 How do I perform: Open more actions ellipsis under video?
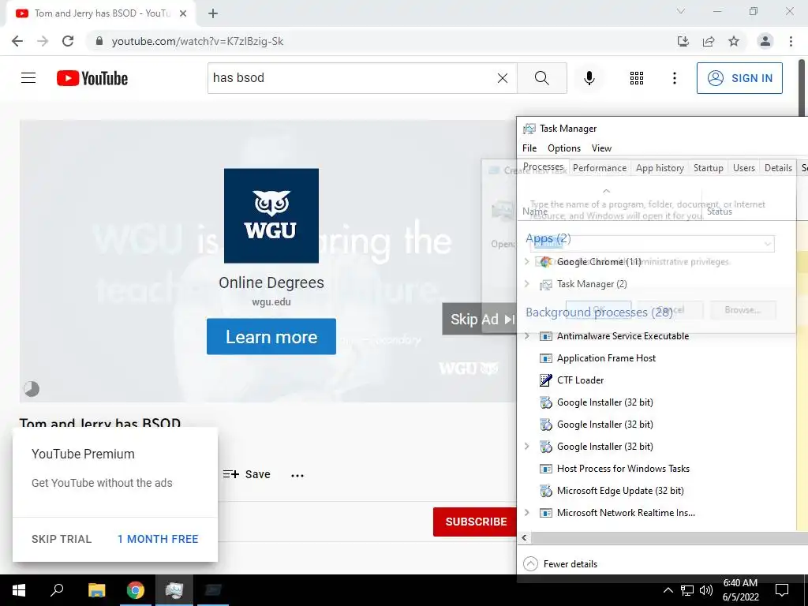(297, 474)
